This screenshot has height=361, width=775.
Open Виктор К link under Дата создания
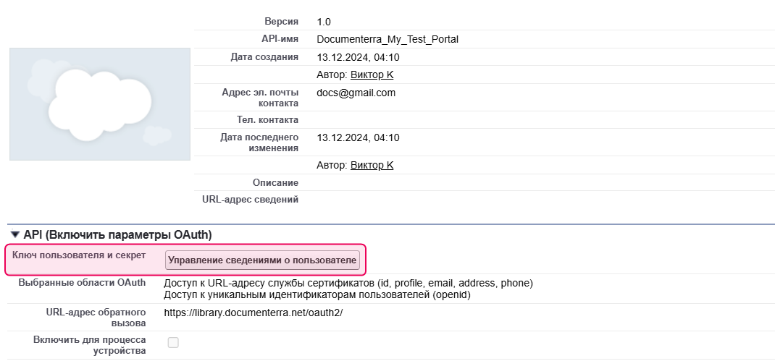tap(372, 75)
